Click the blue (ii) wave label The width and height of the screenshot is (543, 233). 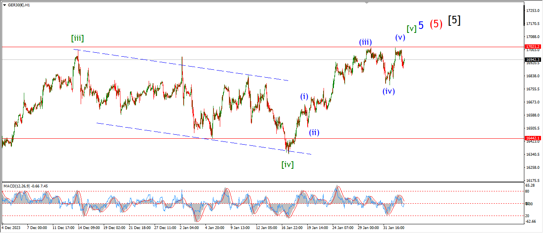(x=314, y=132)
